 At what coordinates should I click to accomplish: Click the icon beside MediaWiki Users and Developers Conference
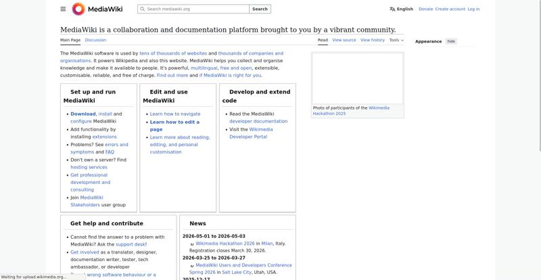click(192, 266)
